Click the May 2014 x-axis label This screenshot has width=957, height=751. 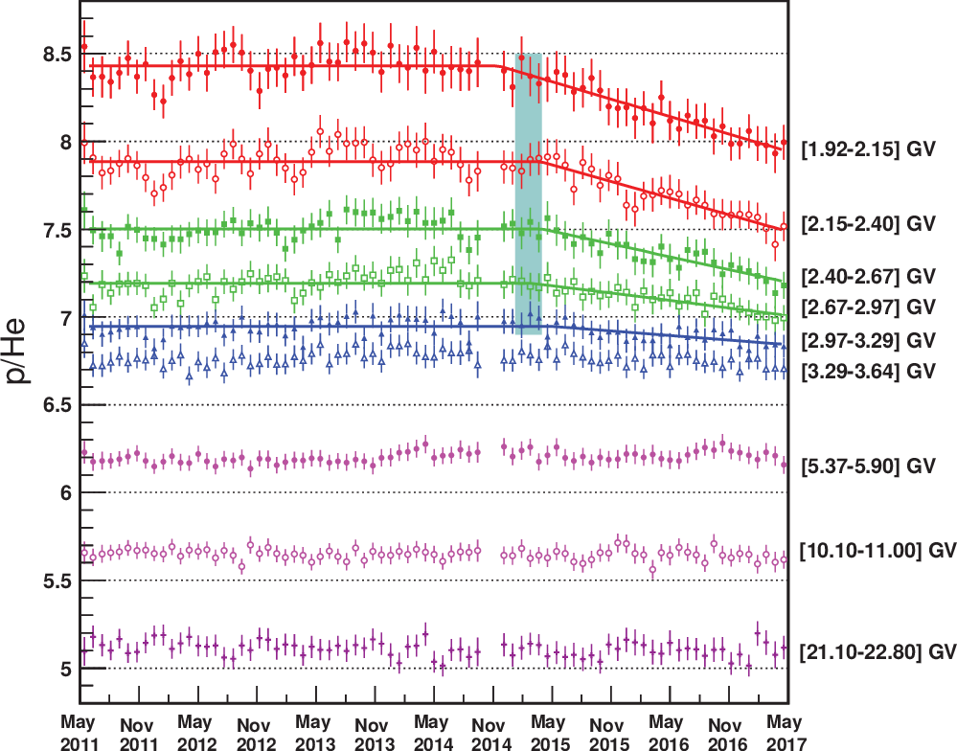433,733
